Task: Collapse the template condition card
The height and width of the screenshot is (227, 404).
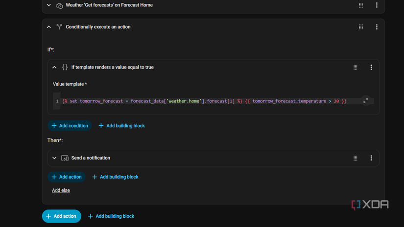Action: [54, 67]
